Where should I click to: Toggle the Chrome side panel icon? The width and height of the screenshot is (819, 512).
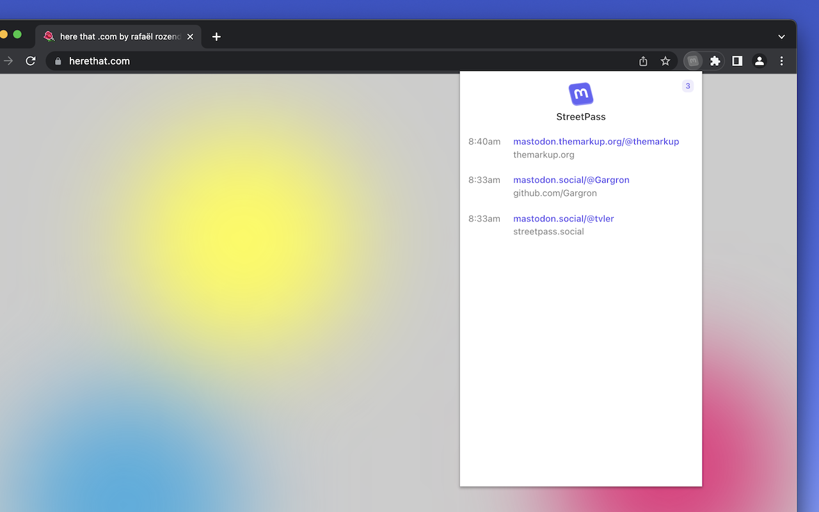pos(737,61)
